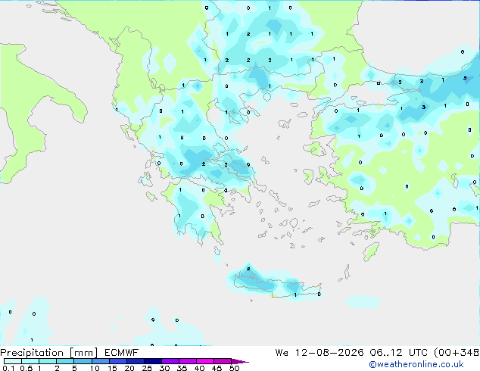Click the 'Precipitation [mm]' title text
This screenshot has width=480, height=371.
coord(49,353)
